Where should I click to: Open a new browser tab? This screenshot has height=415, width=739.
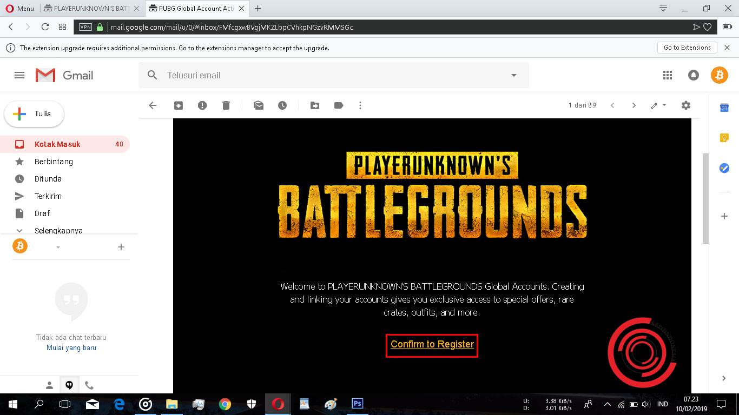pos(258,8)
